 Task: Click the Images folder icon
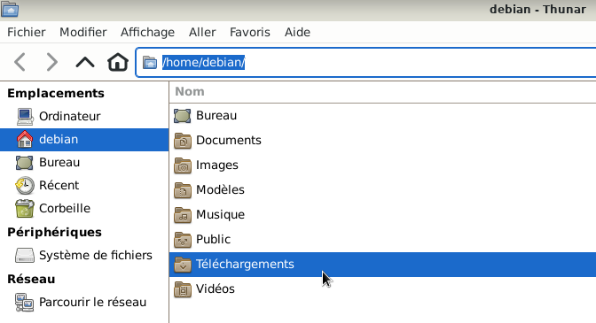[183, 165]
